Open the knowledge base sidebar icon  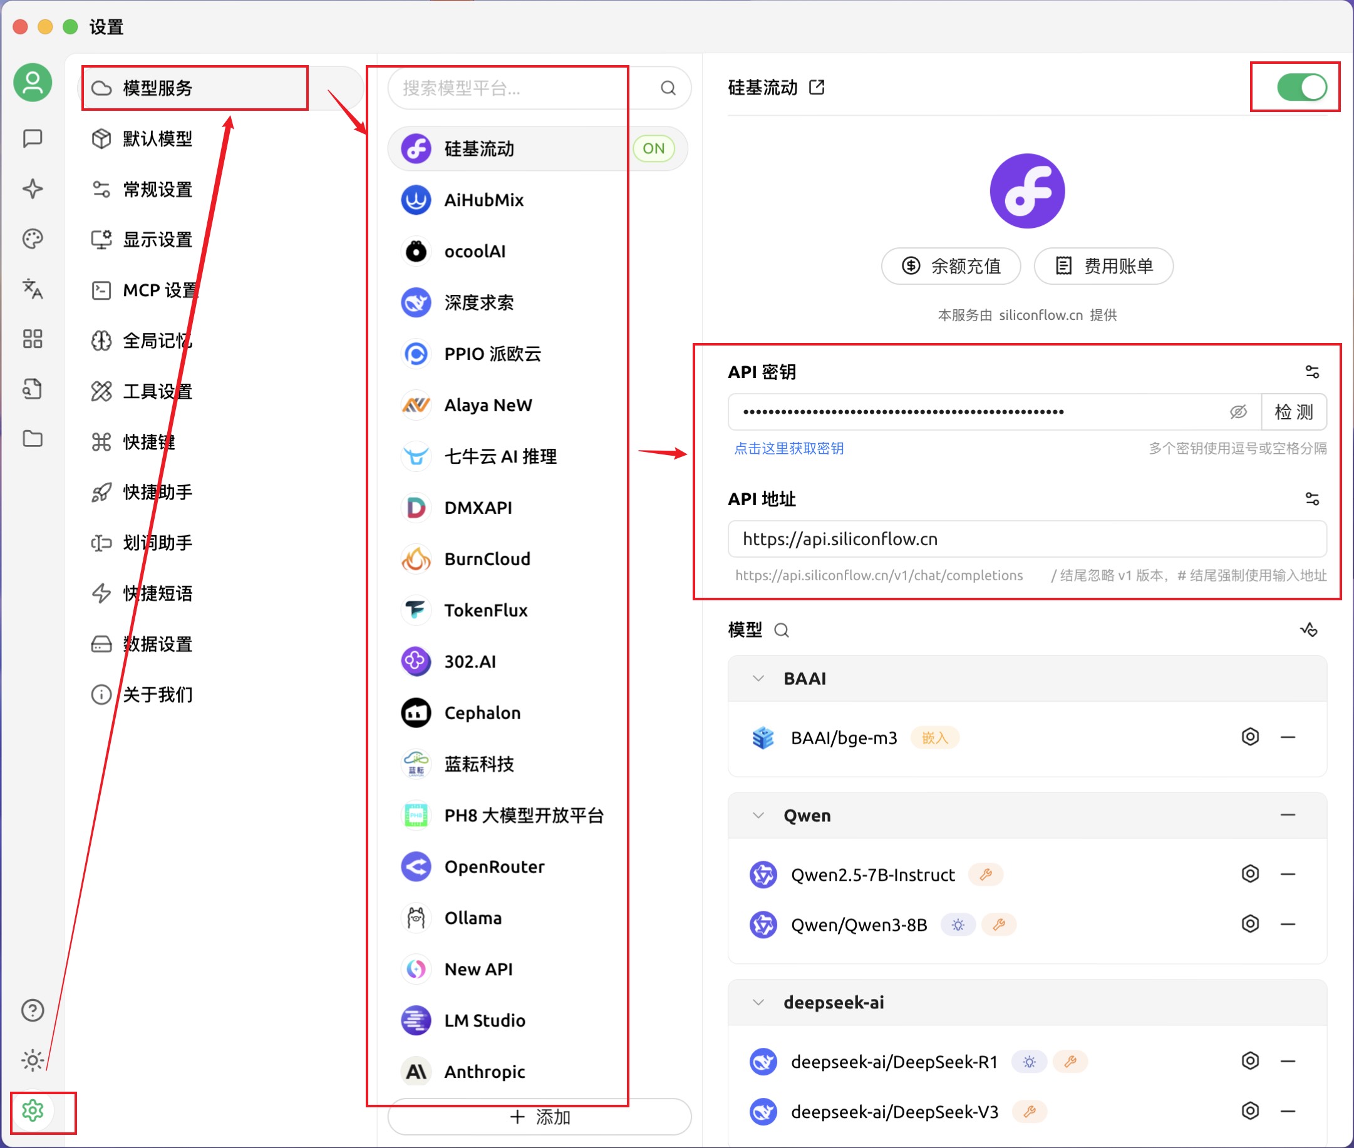[x=33, y=389]
